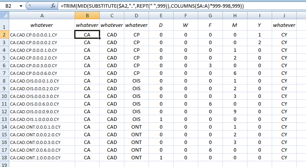Click header cell 'M' in column H
The width and height of the screenshot is (306, 167).
(235, 25)
